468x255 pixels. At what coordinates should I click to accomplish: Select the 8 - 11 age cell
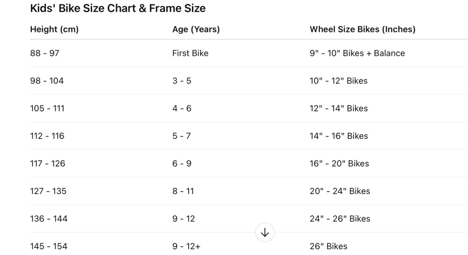183,191
